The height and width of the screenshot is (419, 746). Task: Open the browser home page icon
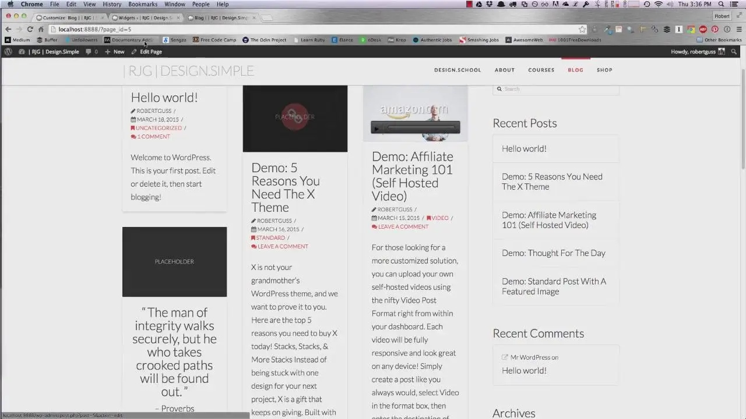(x=41, y=29)
